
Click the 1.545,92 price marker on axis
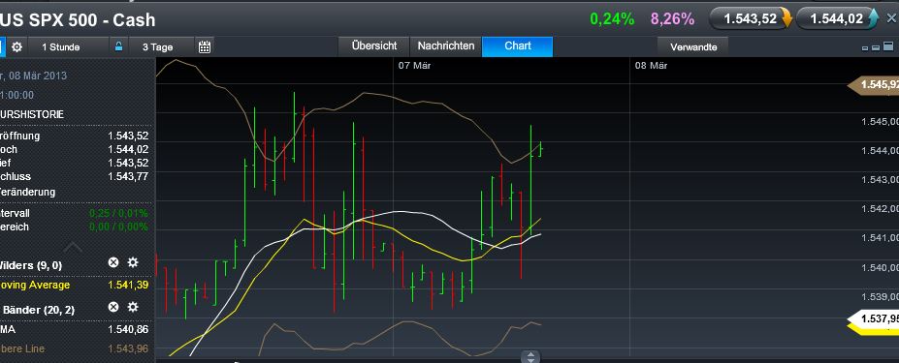(x=875, y=85)
